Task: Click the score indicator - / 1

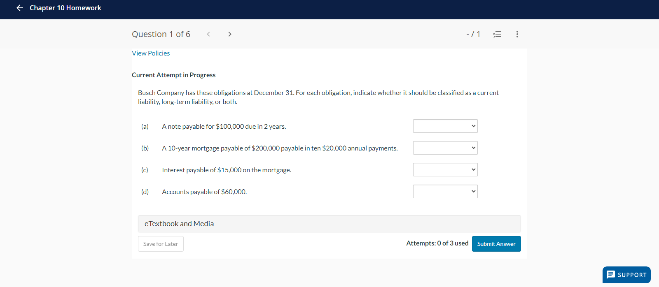Action: point(473,34)
